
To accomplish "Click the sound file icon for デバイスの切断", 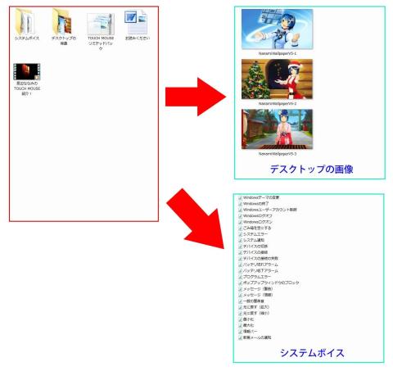I will point(240,247).
